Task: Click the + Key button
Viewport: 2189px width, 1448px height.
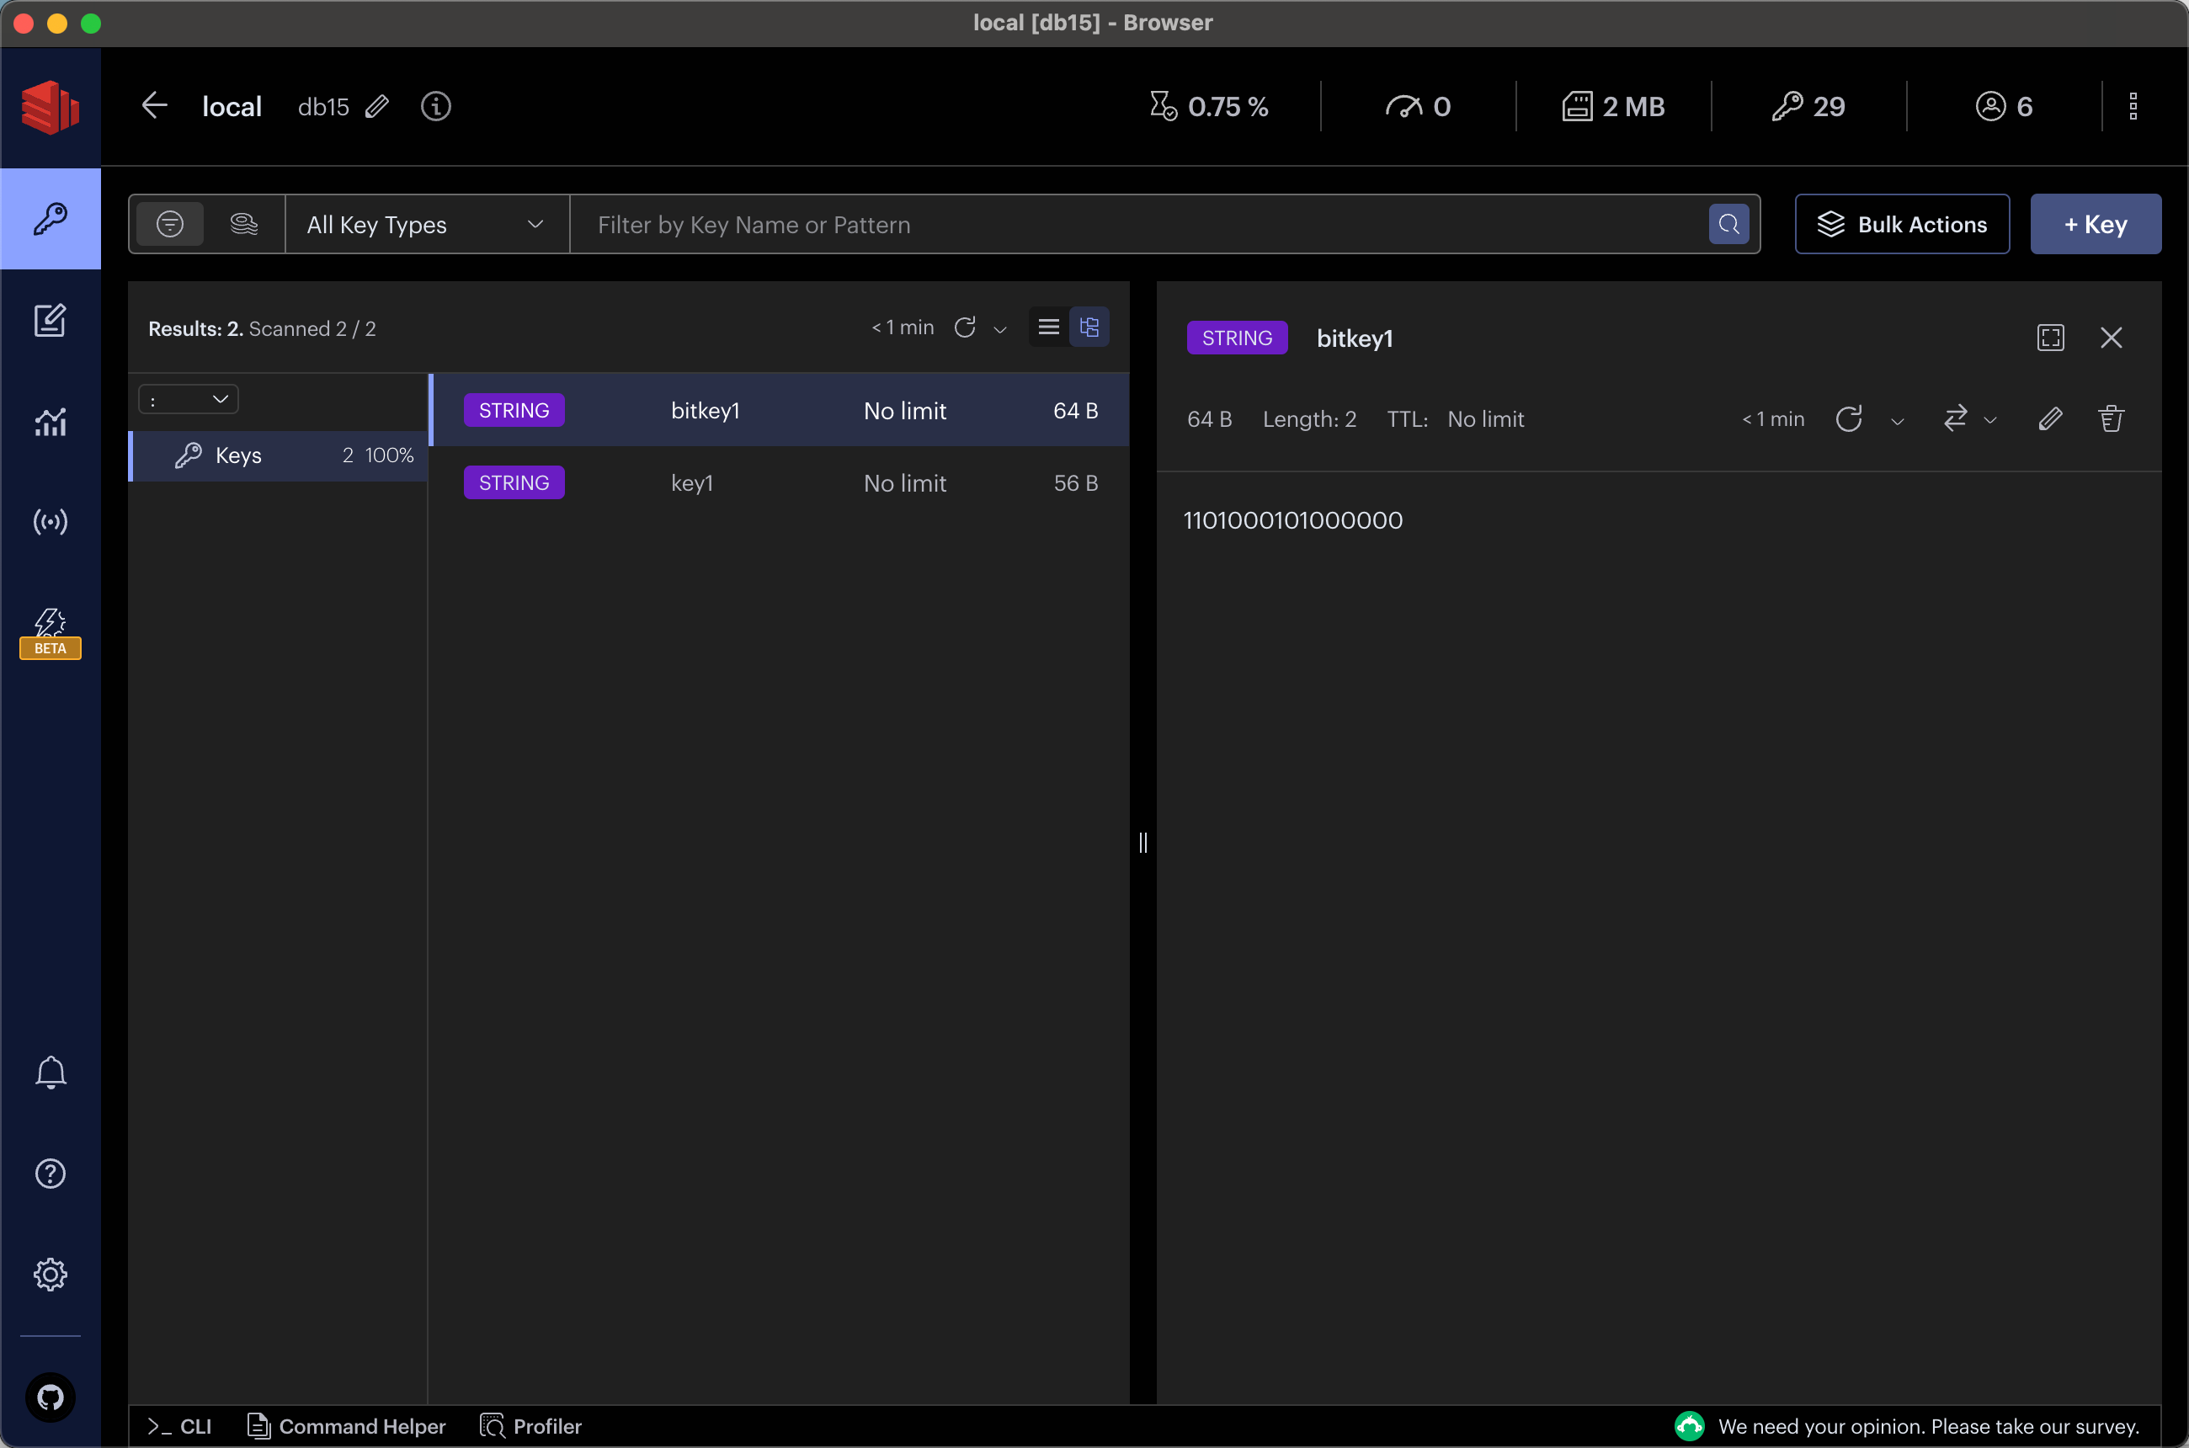Action: [x=2095, y=225]
